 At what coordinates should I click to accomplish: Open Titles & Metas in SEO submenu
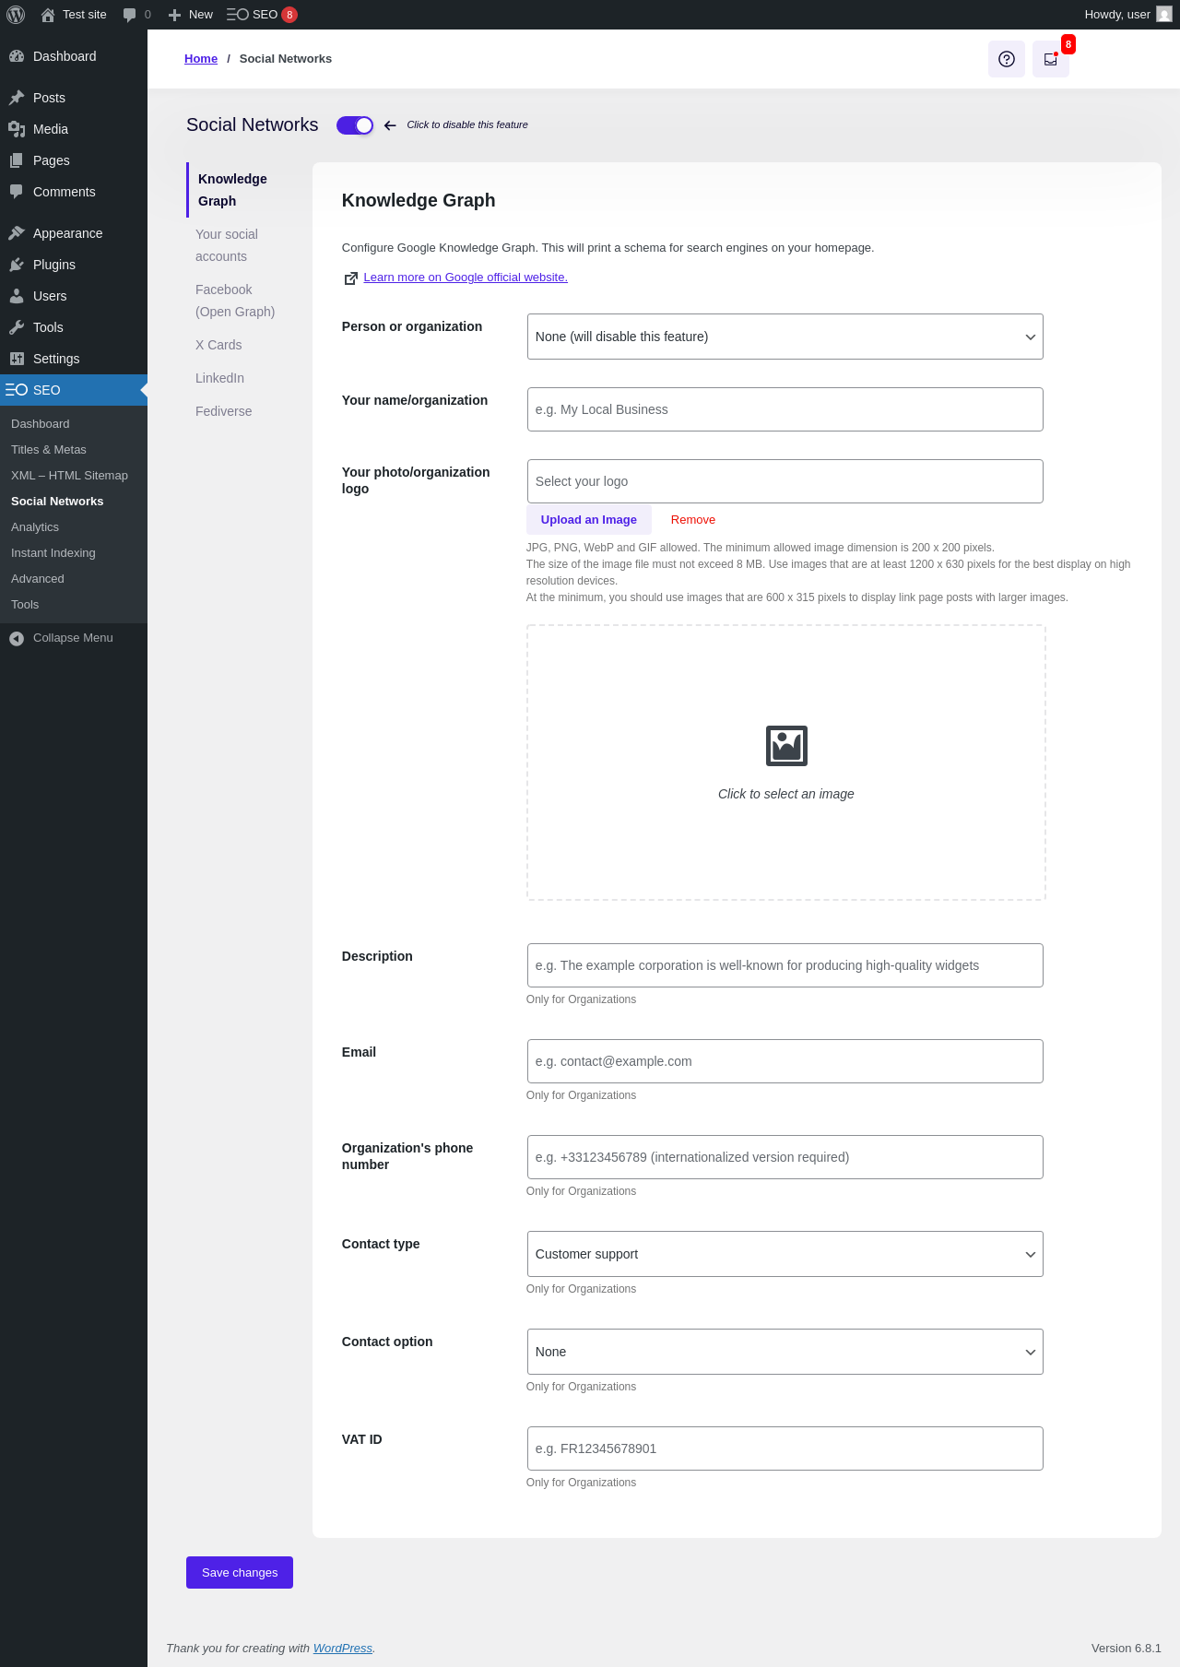(x=49, y=450)
